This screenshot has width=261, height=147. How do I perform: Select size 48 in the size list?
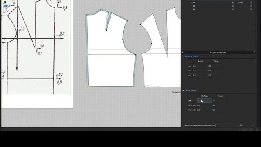[x=194, y=9]
